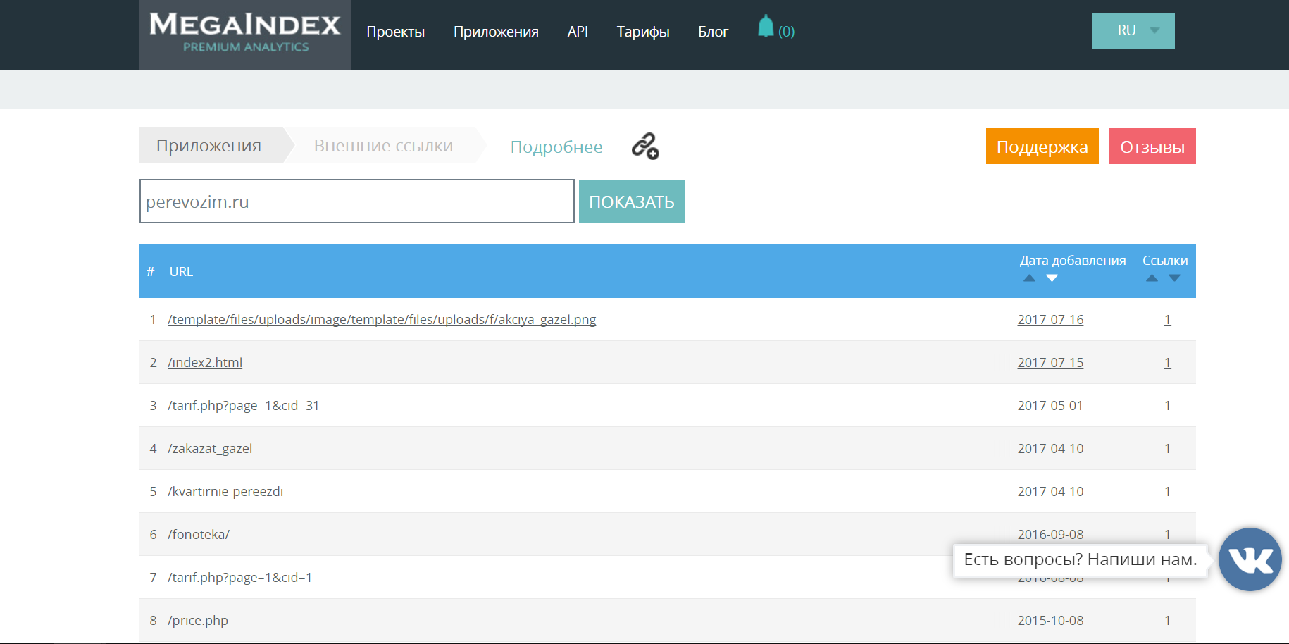The image size is (1289, 644).
Task: Open the akciya_gazel.png URL link
Action: (x=382, y=320)
